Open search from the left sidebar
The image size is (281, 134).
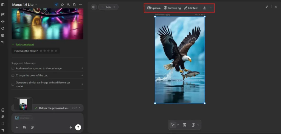pyautogui.click(x=3, y=28)
